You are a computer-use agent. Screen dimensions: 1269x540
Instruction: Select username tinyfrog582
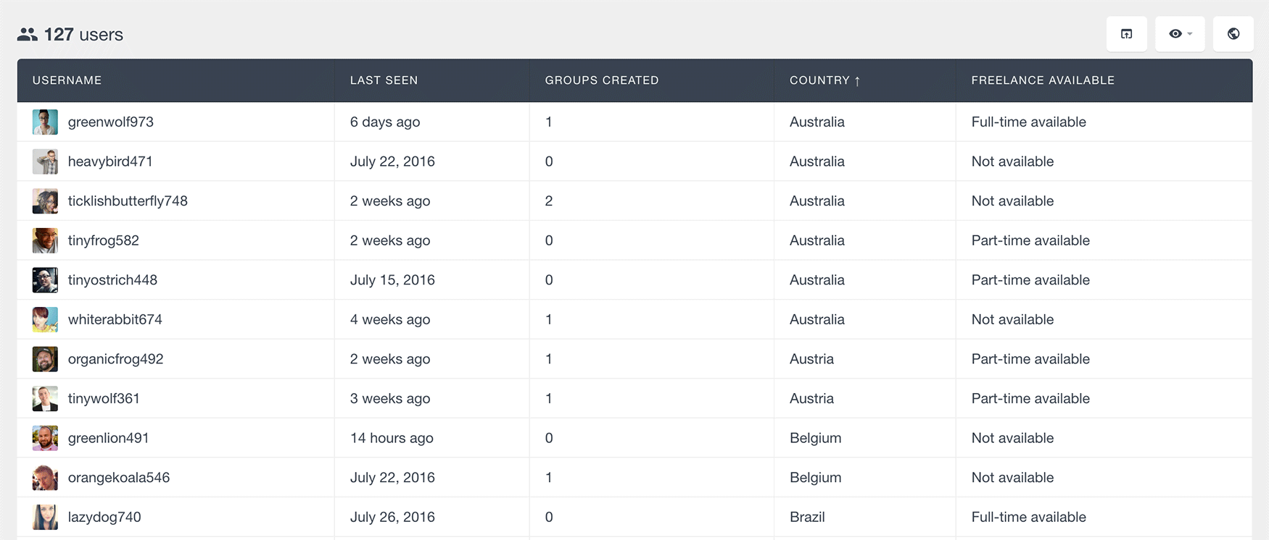pyautogui.click(x=104, y=240)
